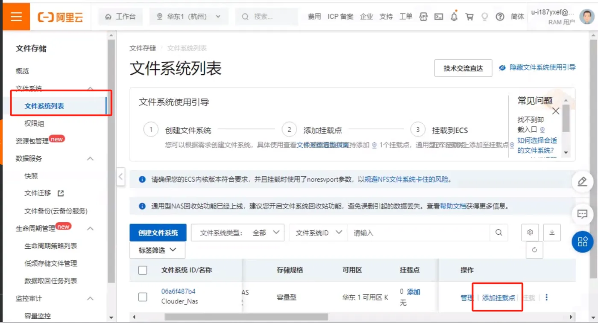This screenshot has width=598, height=323.
Task: Open the 文件系统类型 filter dropdown
Action: (237, 233)
